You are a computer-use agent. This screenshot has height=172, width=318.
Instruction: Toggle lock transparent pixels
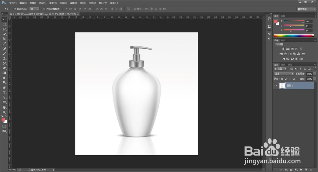[282, 79]
